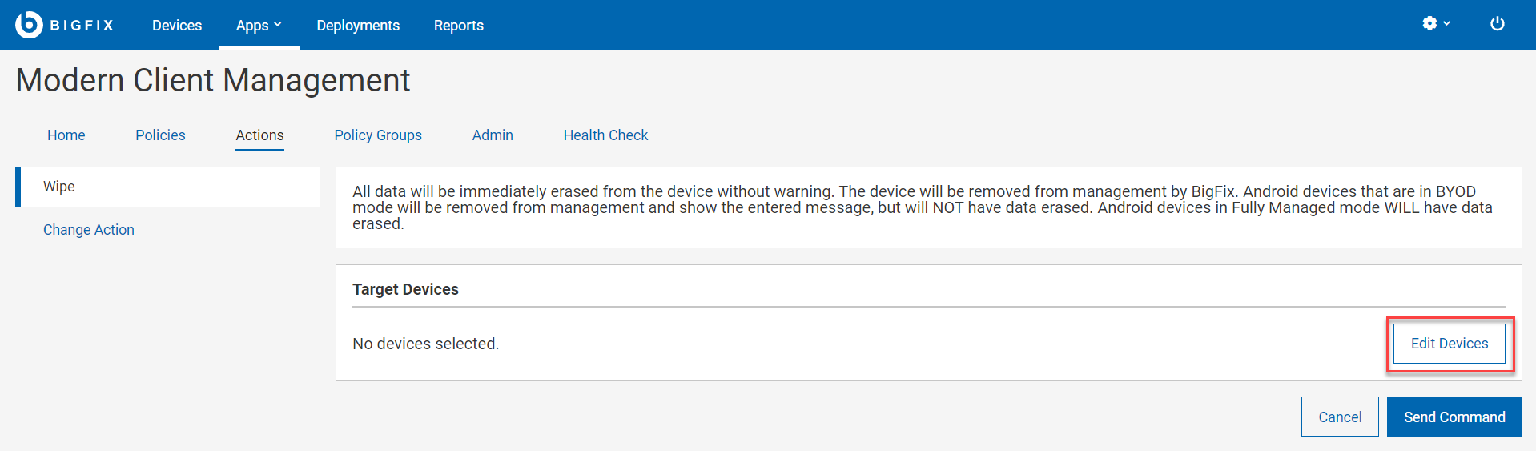The height and width of the screenshot is (451, 1536).
Task: Click the Modern Client Management heading
Action: [x=213, y=80]
